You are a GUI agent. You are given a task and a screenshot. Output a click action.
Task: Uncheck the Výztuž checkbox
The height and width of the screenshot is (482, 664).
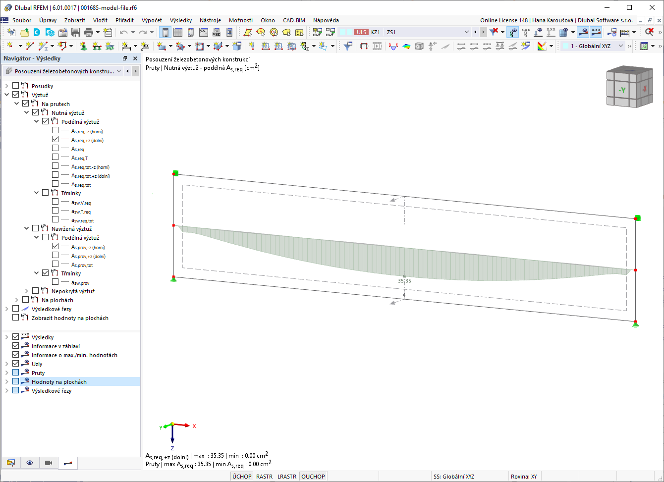[x=16, y=95]
